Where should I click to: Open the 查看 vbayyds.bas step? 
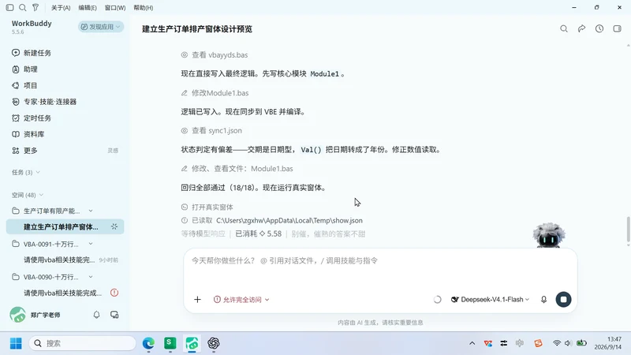(215, 54)
